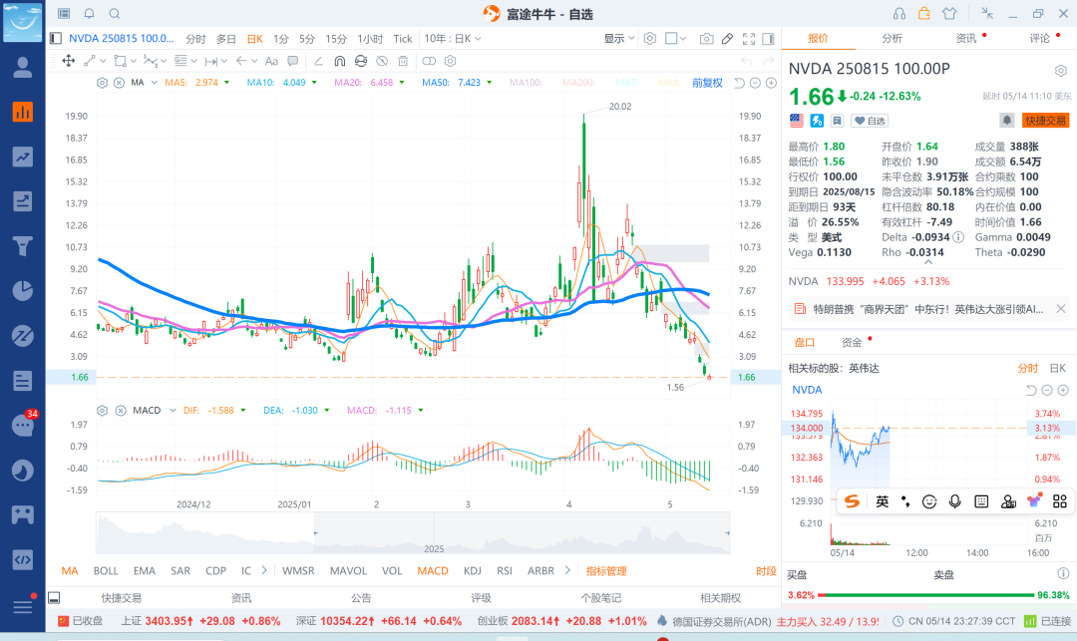Expand the MACD indicator name dropdown
1077x641 pixels.
(173, 411)
